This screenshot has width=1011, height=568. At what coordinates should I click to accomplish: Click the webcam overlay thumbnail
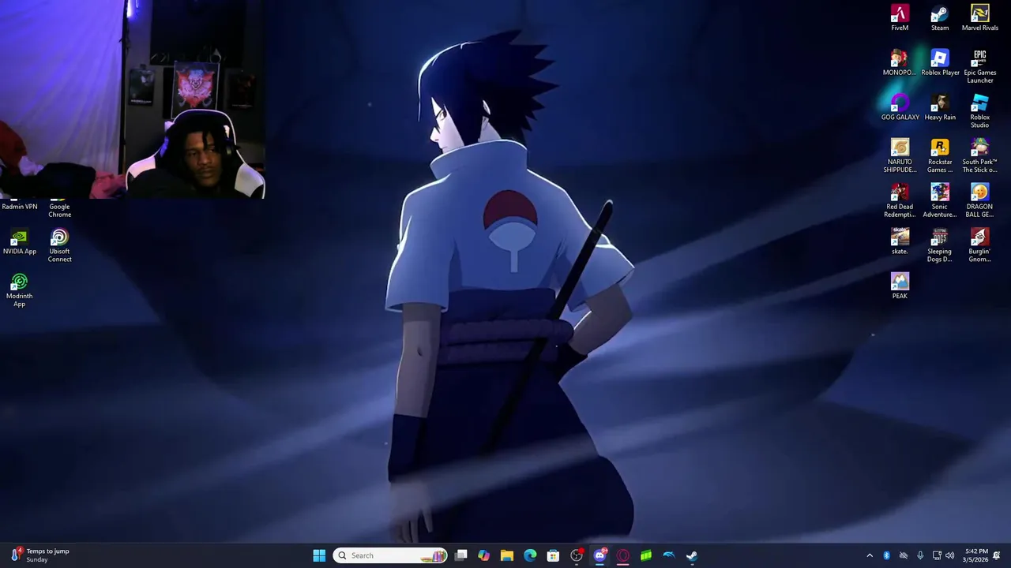coord(133,99)
